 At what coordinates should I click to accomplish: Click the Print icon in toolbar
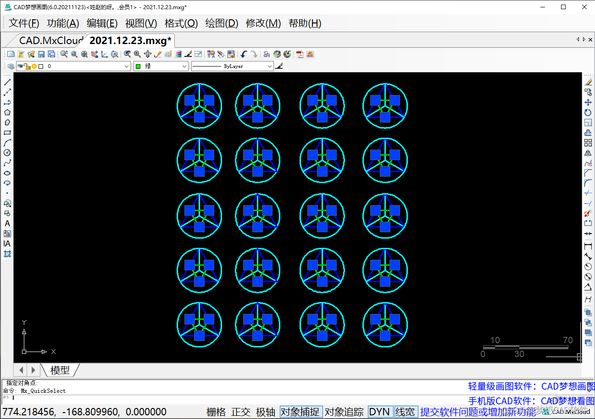(267, 54)
